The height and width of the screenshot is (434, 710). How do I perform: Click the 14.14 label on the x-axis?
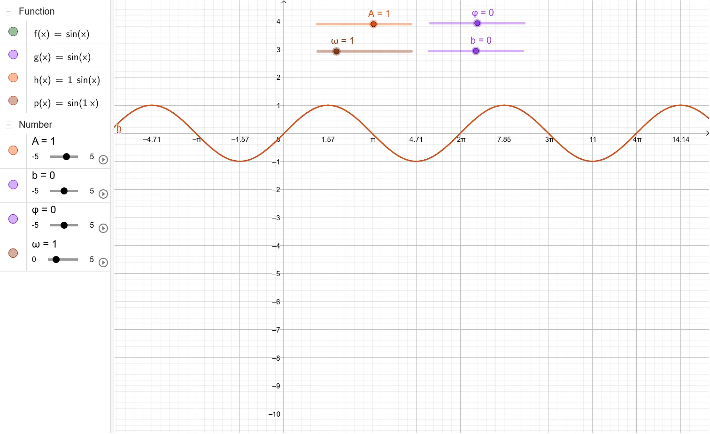pyautogui.click(x=681, y=139)
